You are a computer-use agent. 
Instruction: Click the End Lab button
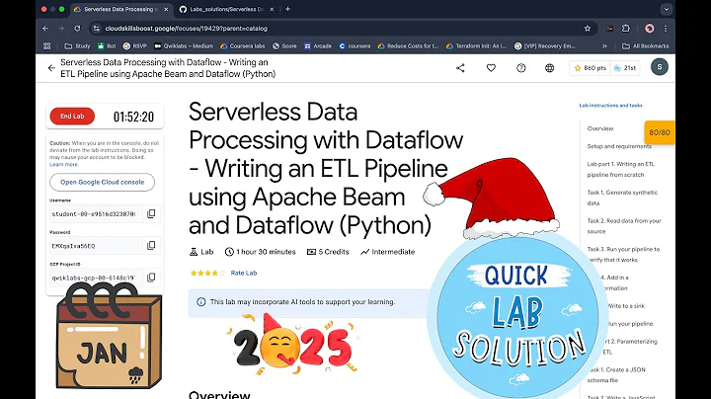[72, 117]
